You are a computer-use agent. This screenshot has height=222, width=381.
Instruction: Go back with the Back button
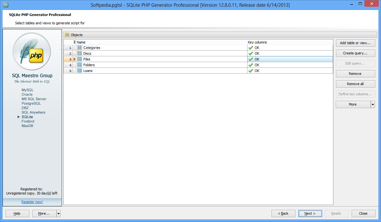click(x=283, y=213)
